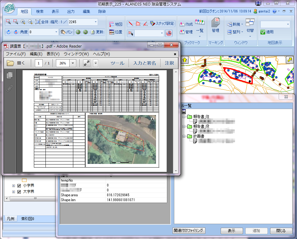Open the 縮尺 scale dropdown

[x=96, y=22]
